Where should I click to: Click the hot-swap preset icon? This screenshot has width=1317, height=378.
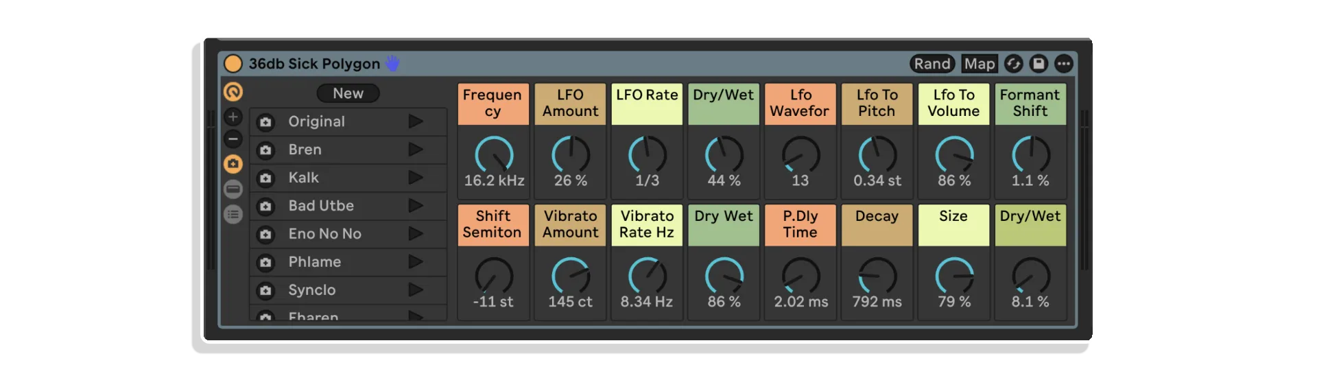1014,64
